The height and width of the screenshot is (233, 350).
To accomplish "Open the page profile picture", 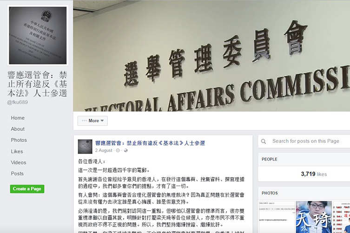I will coord(38,35).
